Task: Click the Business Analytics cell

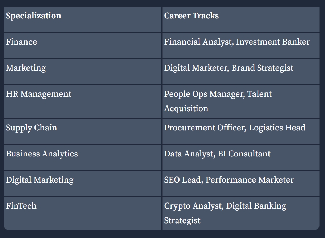Action: (82, 158)
